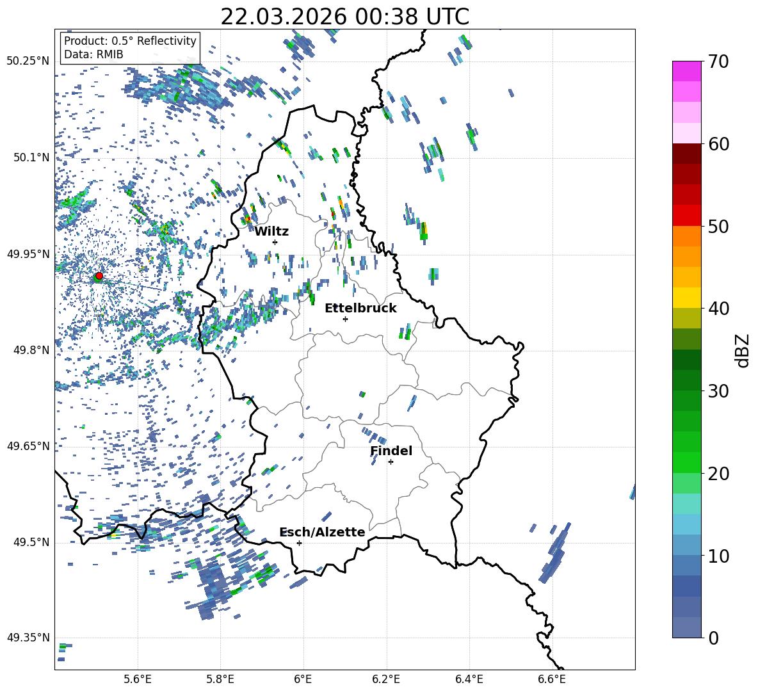Click the 6.4°E longitude label
The width and height of the screenshot is (758, 692).
(469, 679)
